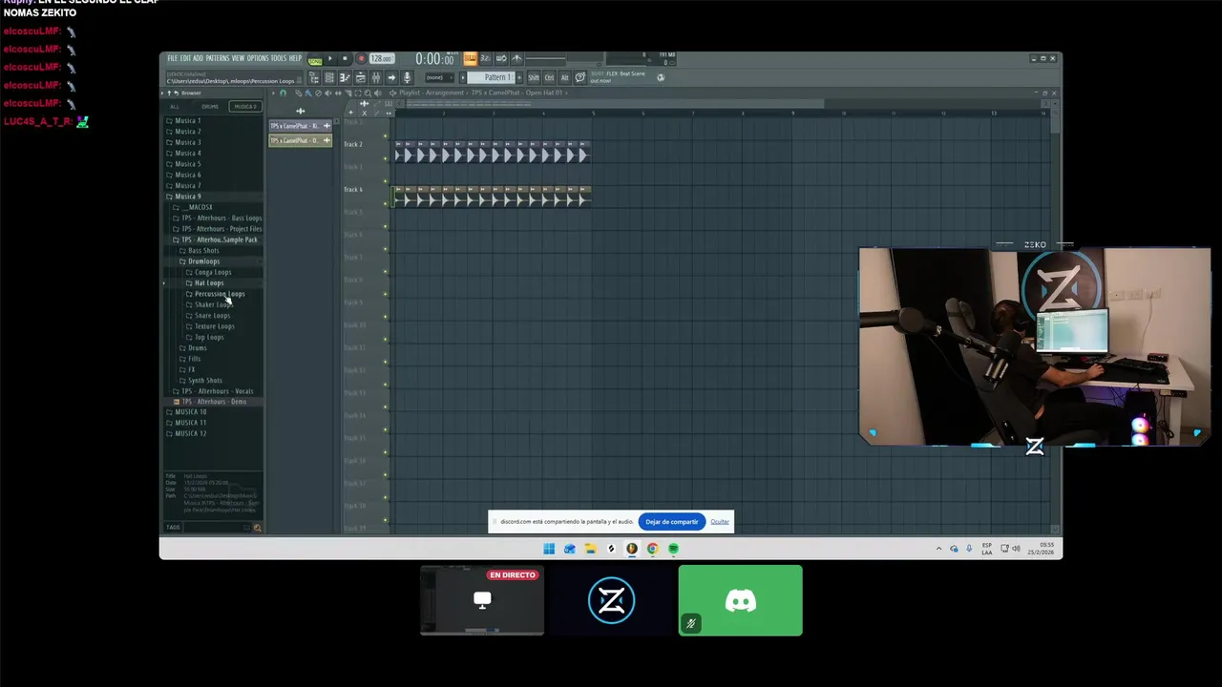Open the Mixer view icon
This screenshot has width=1222, height=687.
[376, 77]
